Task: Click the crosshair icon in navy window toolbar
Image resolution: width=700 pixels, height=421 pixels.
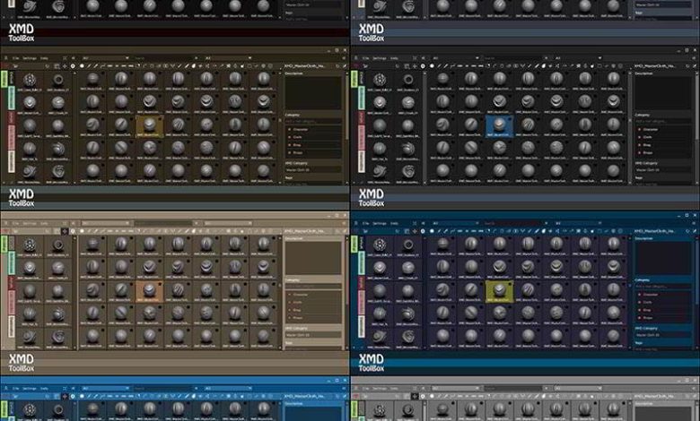Action: (415, 231)
